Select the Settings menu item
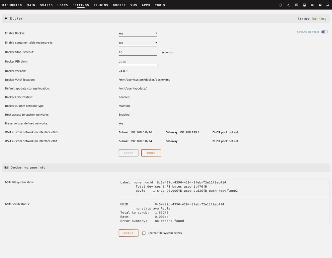 [81, 5]
